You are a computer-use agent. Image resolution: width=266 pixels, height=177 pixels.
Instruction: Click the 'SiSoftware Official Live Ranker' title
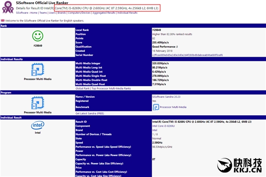click(42, 3)
